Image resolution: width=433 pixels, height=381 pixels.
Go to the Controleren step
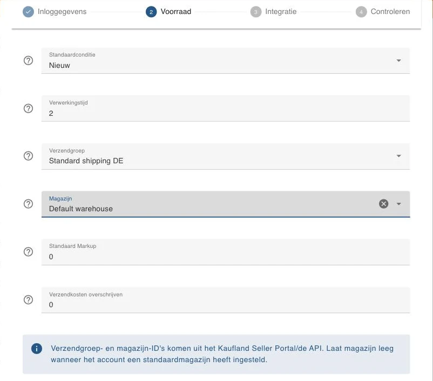click(x=390, y=11)
